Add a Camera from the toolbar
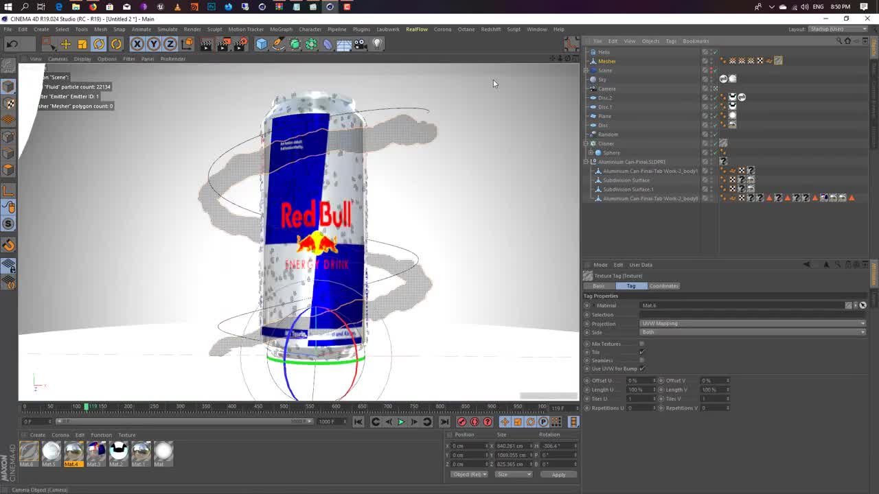The height and width of the screenshot is (494, 879). (361, 44)
